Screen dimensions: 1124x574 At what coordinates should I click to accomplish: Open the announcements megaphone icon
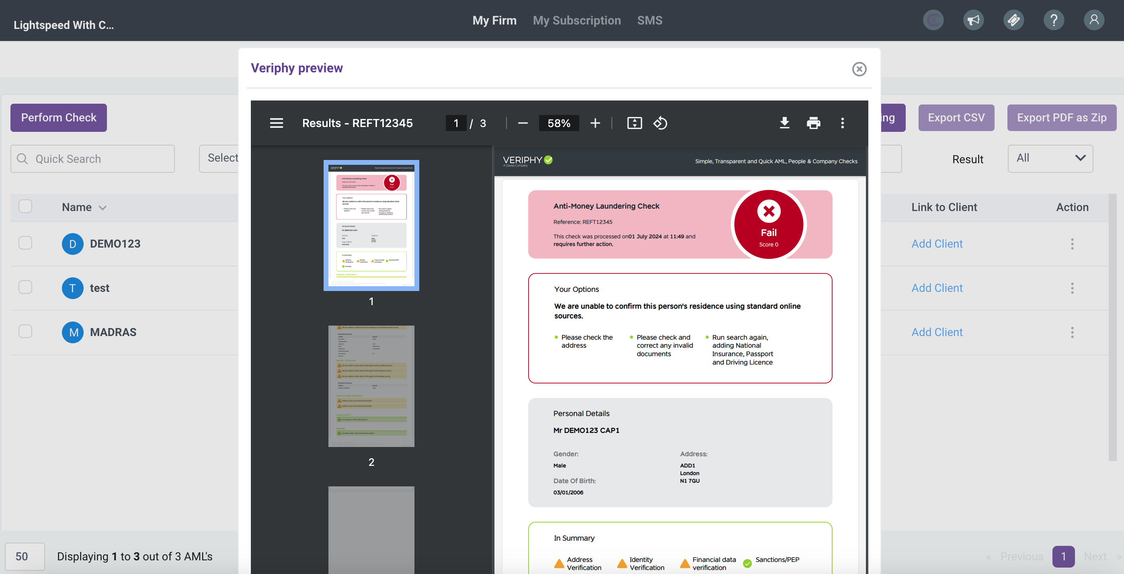coord(973,20)
